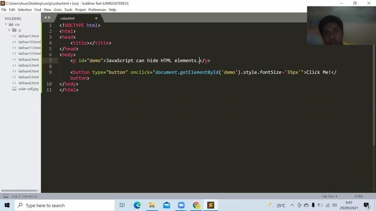Click the panel switcher icon in status bar
The image size is (376, 211).
tap(6, 196)
